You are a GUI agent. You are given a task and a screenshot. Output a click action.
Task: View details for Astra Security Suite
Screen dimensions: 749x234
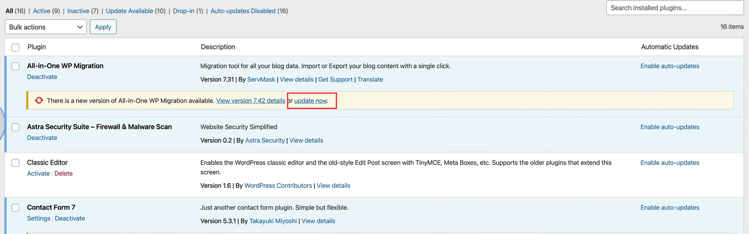(306, 140)
